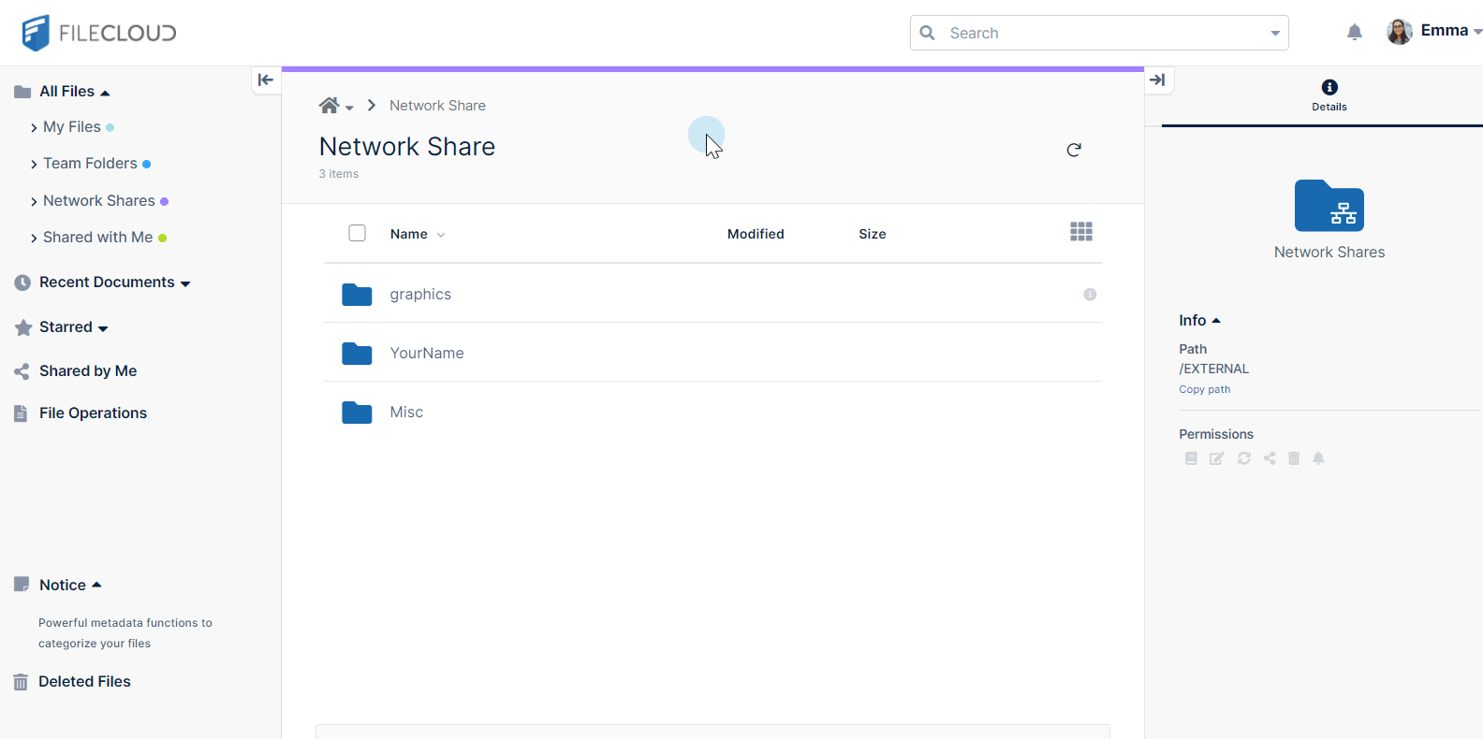Click the large Network Shares folder icon
The height and width of the screenshot is (739, 1483).
point(1329,206)
